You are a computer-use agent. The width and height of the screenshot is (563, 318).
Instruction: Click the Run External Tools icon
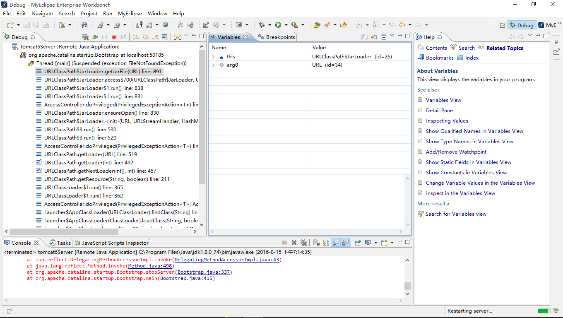click(294, 25)
